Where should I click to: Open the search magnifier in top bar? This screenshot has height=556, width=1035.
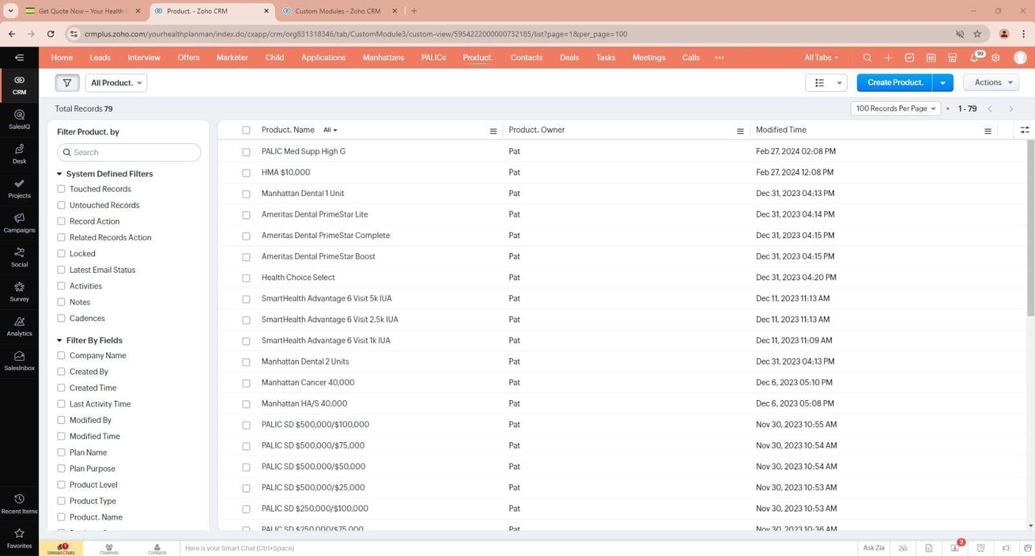[x=867, y=58]
